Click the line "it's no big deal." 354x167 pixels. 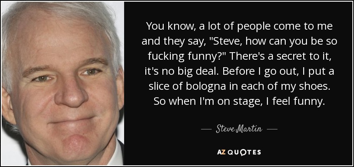(x=239, y=71)
